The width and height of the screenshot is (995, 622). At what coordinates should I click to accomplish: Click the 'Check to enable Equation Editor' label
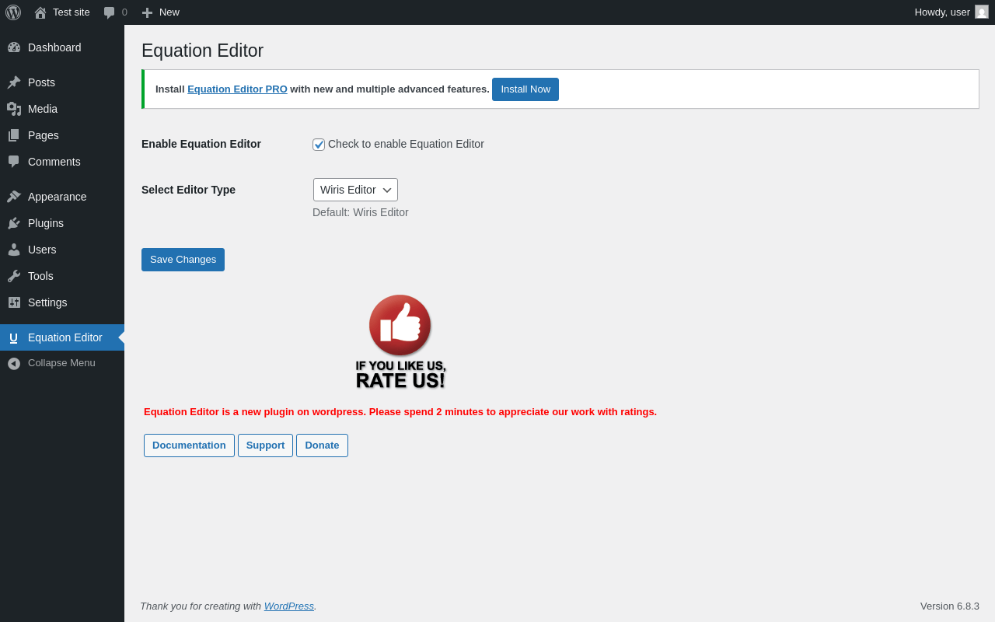tap(406, 144)
